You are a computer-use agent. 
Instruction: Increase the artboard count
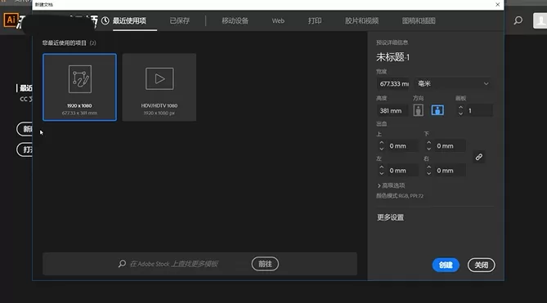(x=460, y=108)
